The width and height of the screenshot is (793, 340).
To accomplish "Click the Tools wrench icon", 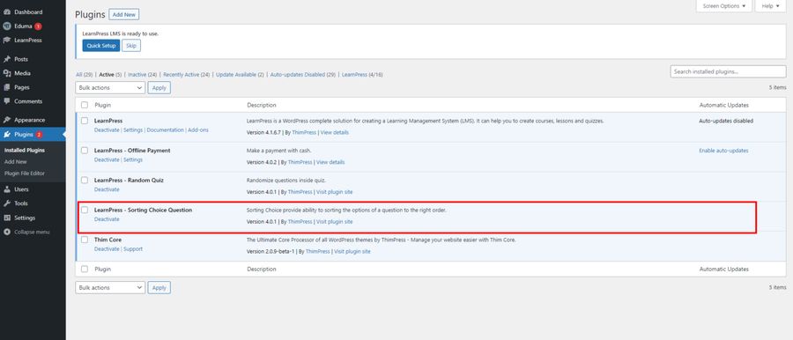I will tap(7, 203).
